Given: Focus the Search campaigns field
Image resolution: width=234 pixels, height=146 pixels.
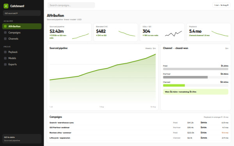Looking at the screenshot, I should pos(71,5).
